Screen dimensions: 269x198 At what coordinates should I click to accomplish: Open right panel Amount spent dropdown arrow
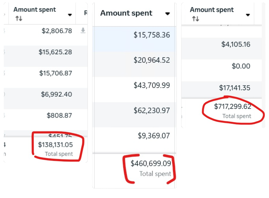[248, 15]
